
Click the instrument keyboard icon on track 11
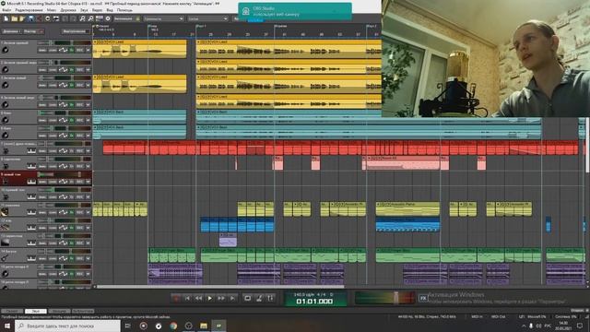(x=31, y=212)
